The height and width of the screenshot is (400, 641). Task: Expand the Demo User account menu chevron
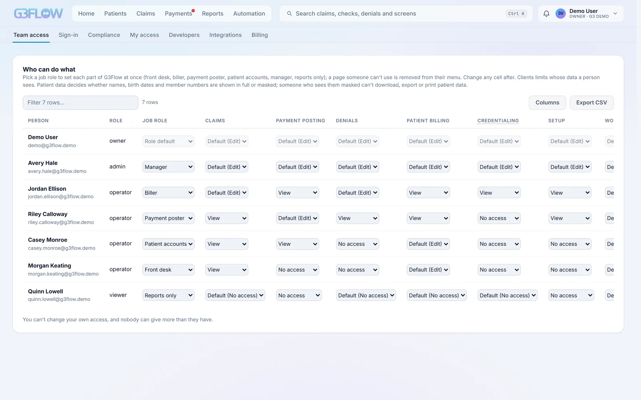615,14
